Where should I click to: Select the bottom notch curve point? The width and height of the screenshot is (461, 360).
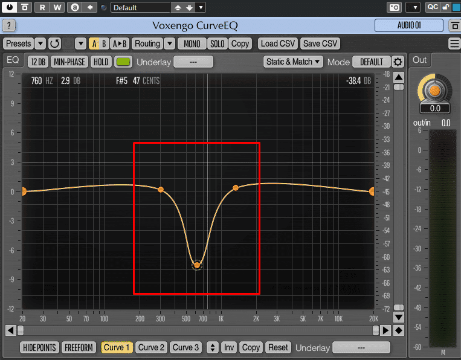pos(197,265)
